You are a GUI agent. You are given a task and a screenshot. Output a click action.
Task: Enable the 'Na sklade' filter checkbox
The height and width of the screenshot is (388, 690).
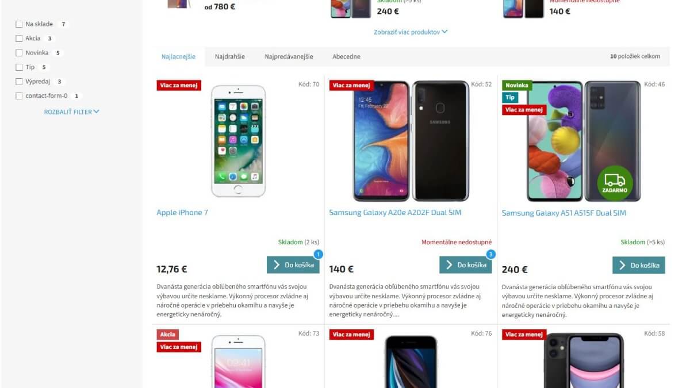click(x=19, y=24)
